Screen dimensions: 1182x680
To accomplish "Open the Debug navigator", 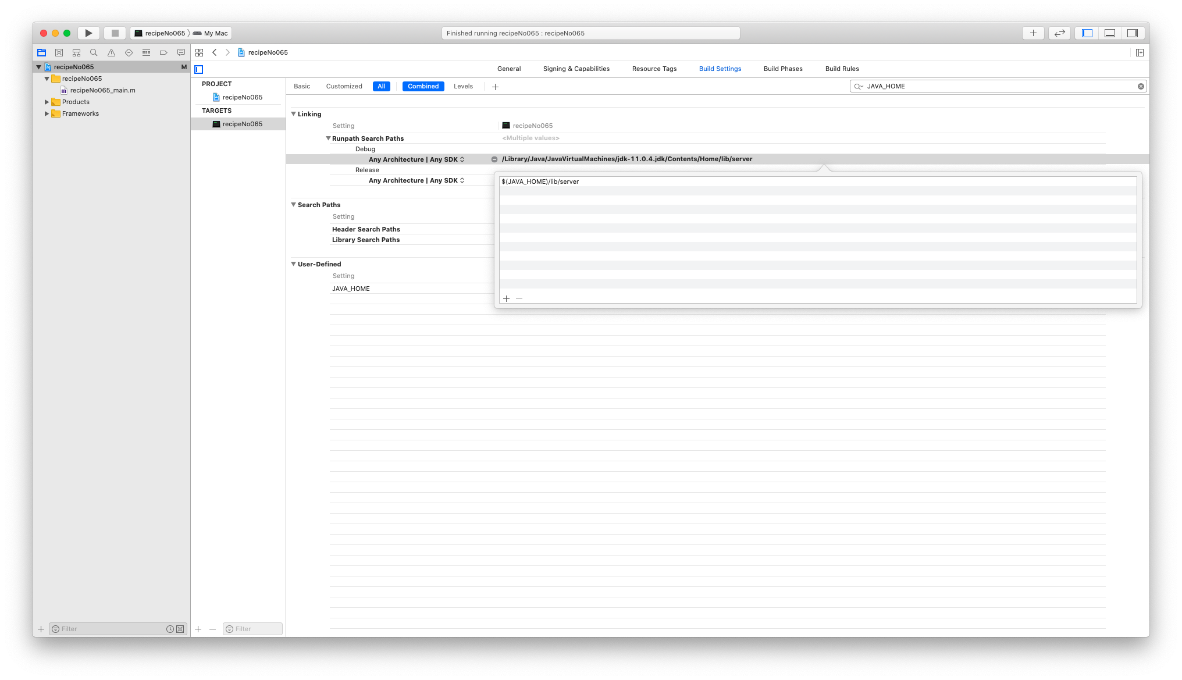I will [x=146, y=52].
